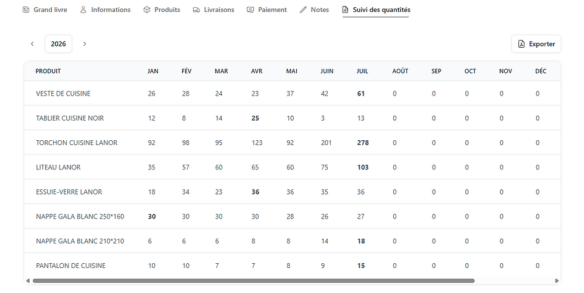Click the Grand livre ledger icon
Image resolution: width=584 pixels, height=293 pixels.
pos(26,10)
